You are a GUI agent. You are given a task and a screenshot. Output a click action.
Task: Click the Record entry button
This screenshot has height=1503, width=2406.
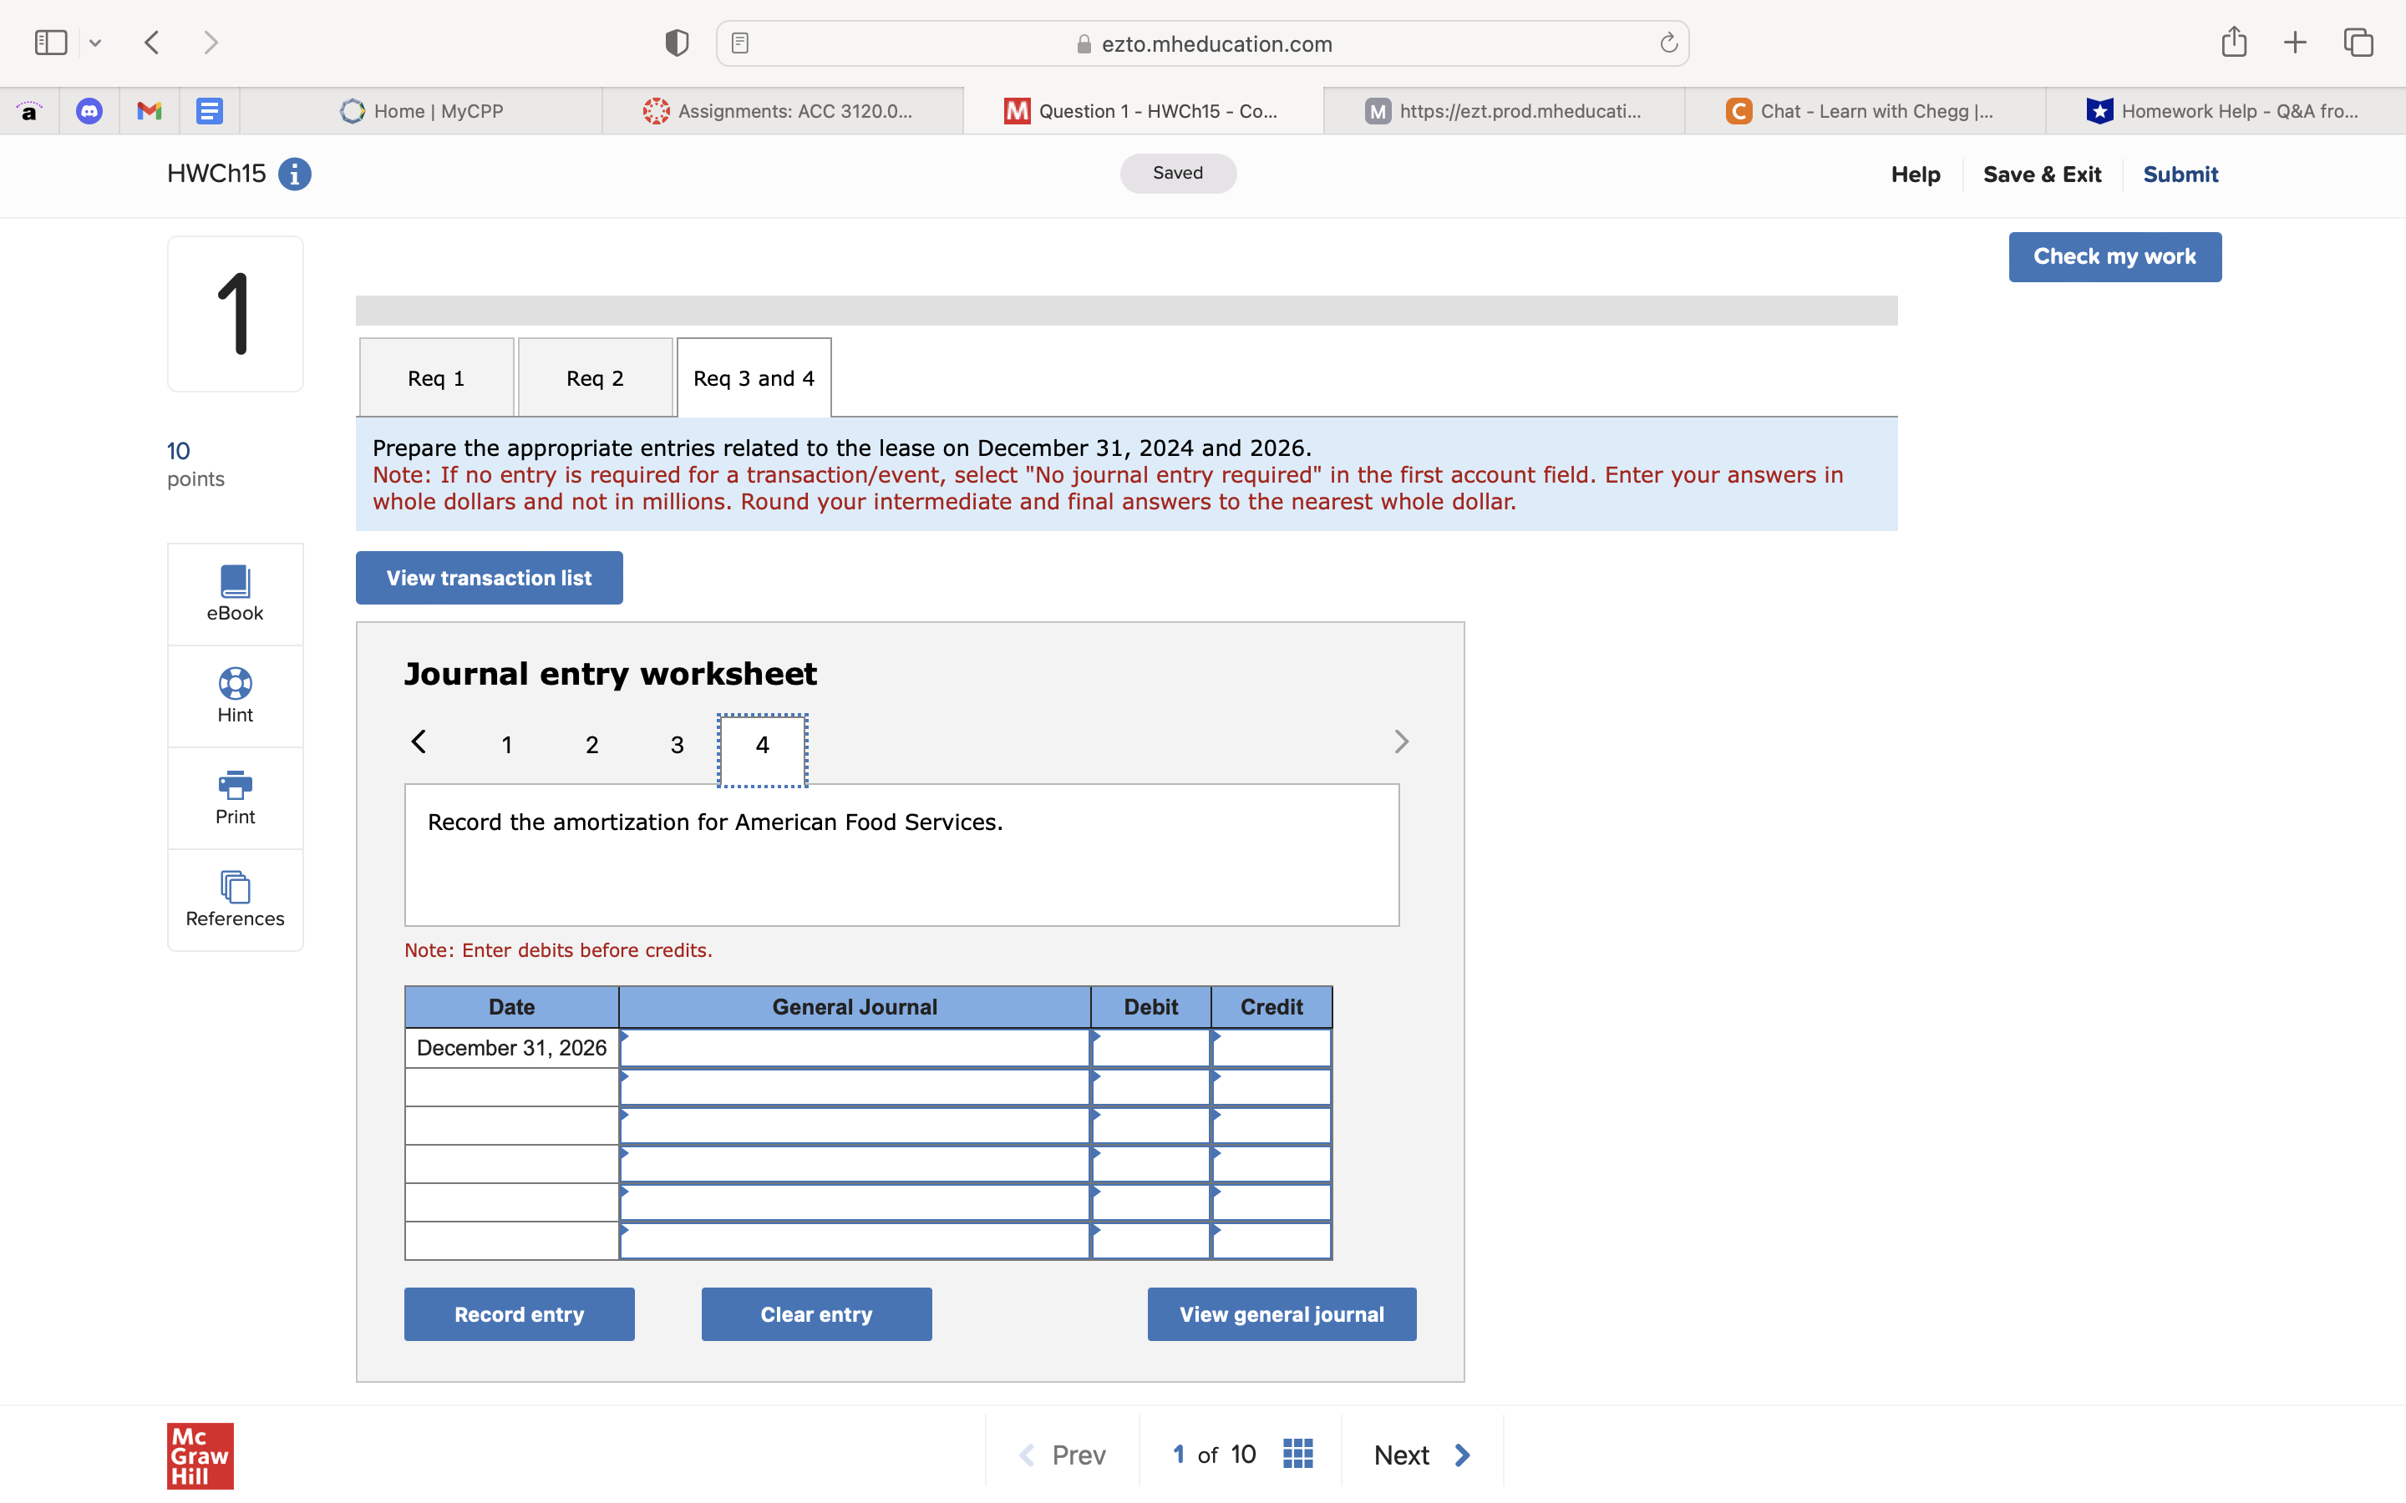(x=519, y=1314)
